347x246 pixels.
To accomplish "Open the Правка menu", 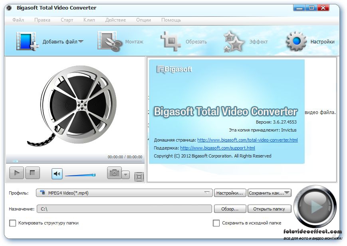I will click(42, 20).
